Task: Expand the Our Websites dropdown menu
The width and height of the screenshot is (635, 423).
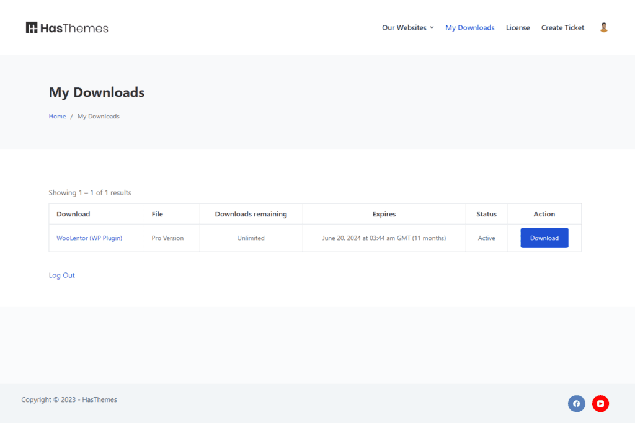Action: click(x=407, y=28)
